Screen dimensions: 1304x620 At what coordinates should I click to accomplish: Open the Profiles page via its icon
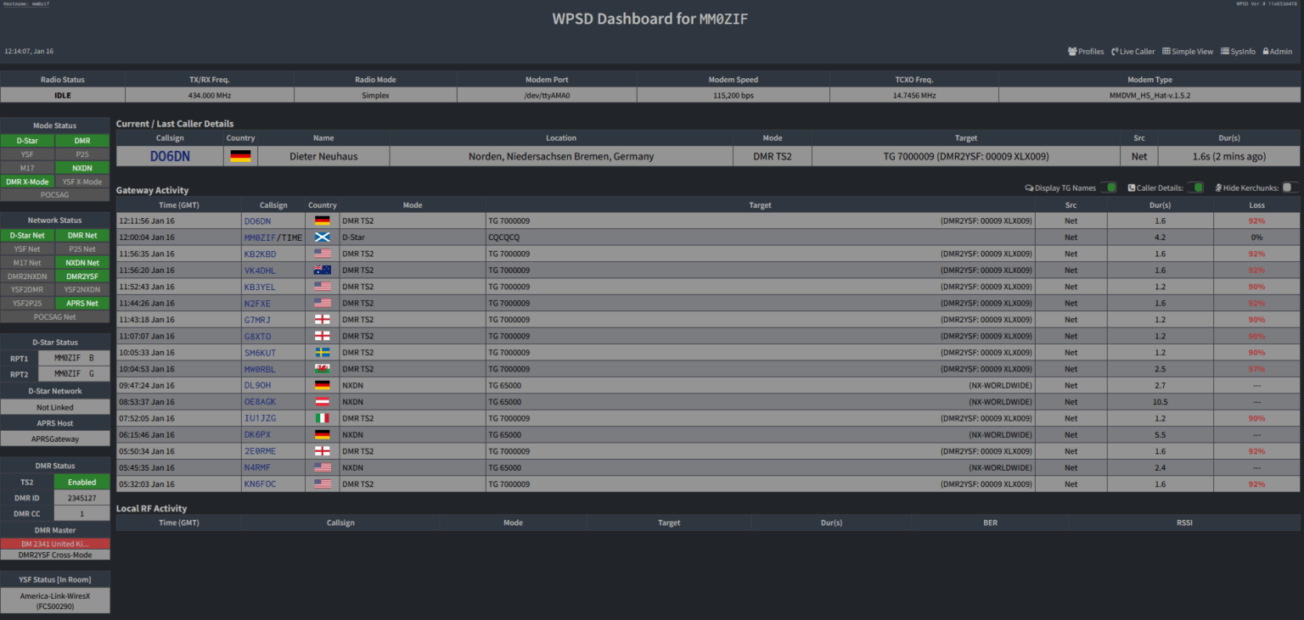click(1072, 52)
